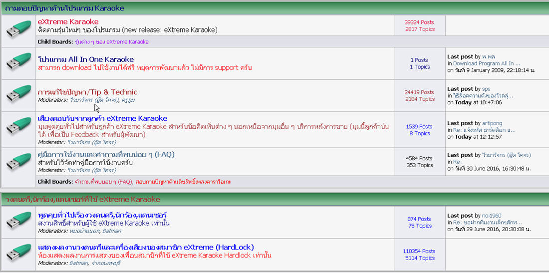
Task: Click '24419 Posts' count text
Action: [419, 92]
